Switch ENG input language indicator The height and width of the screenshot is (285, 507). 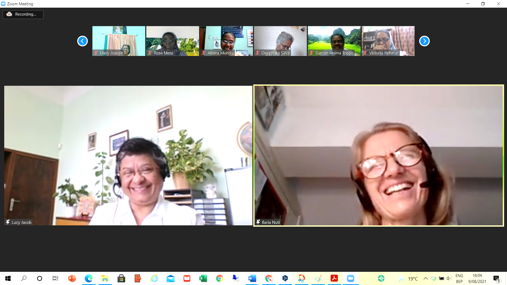click(x=459, y=278)
